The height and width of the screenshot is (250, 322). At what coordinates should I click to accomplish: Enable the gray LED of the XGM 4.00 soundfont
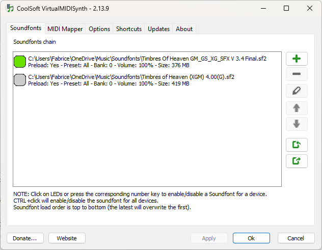click(x=20, y=80)
